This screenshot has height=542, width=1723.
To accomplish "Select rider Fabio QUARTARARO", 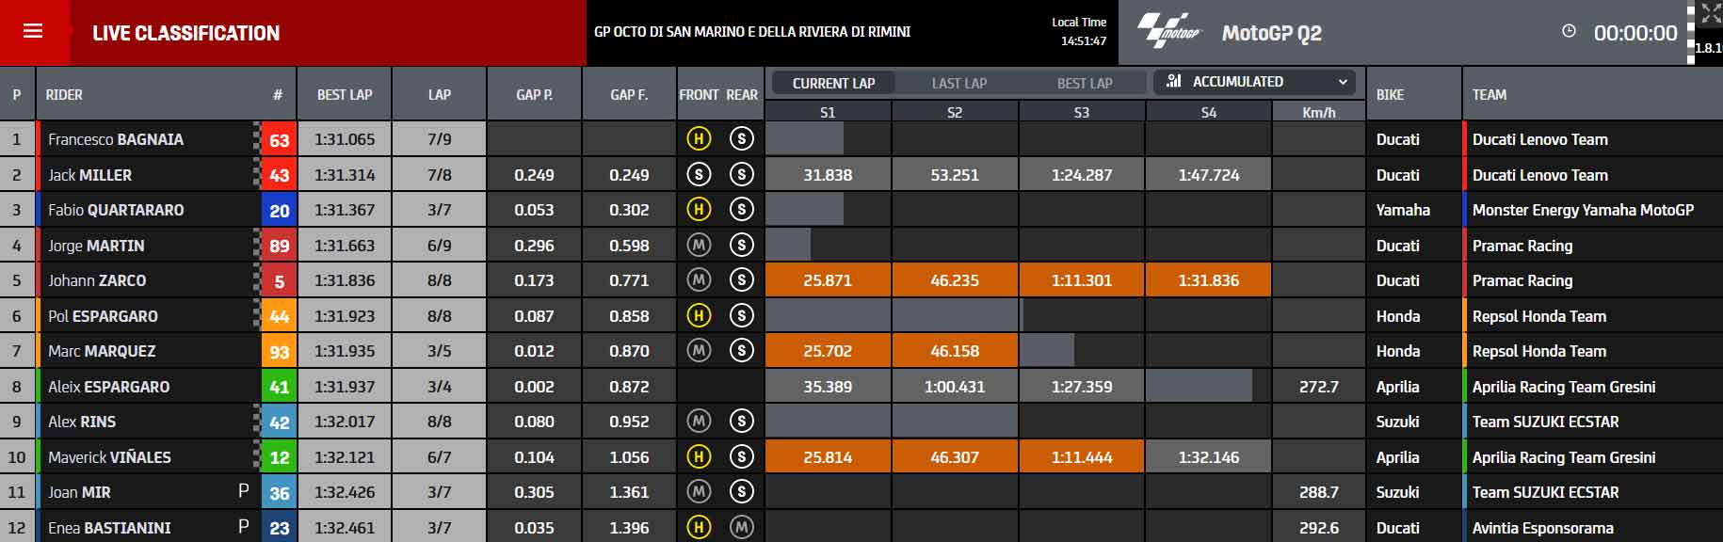I will point(116,210).
